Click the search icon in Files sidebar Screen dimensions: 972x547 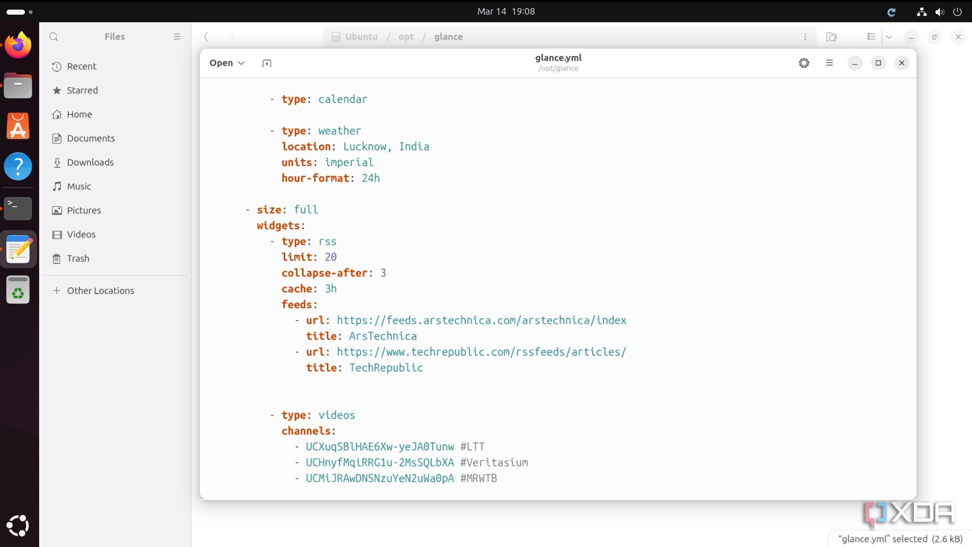[x=54, y=36]
